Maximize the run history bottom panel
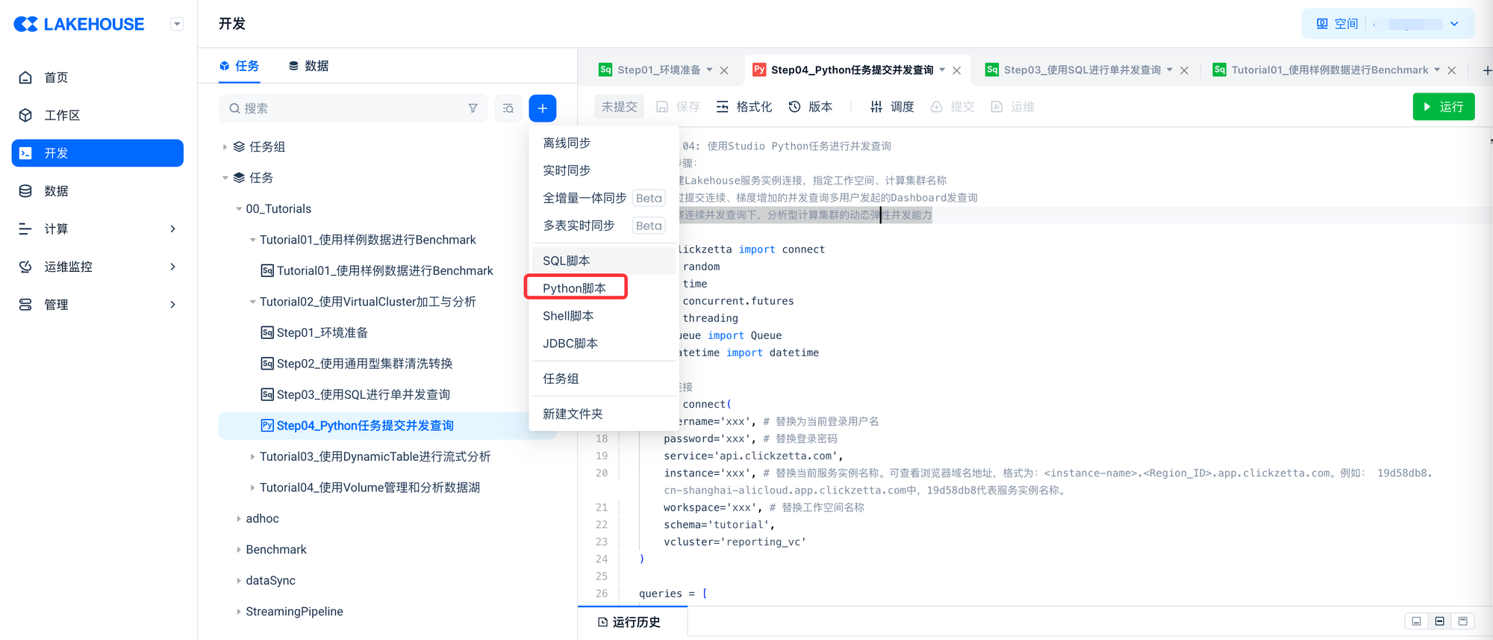 pos(1462,621)
